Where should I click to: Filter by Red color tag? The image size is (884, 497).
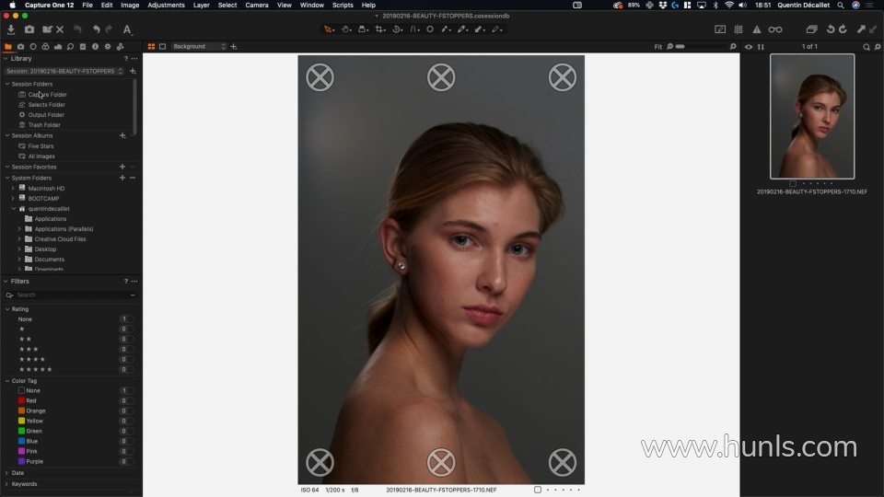click(x=31, y=400)
